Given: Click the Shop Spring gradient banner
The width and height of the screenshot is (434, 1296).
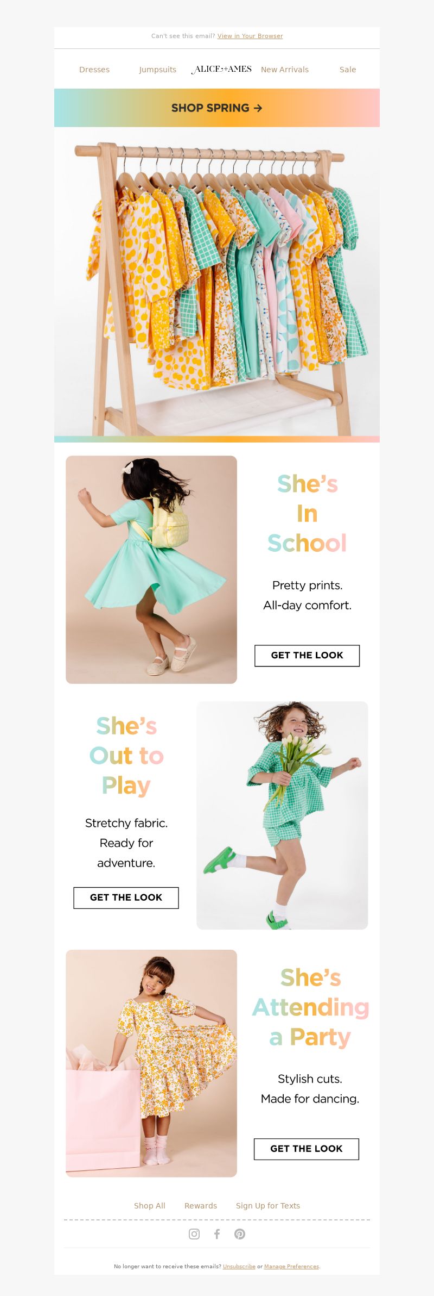Looking at the screenshot, I should tap(217, 108).
